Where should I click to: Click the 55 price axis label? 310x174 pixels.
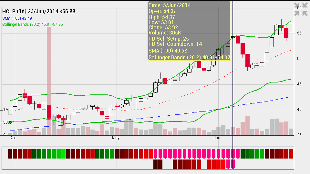299,33
